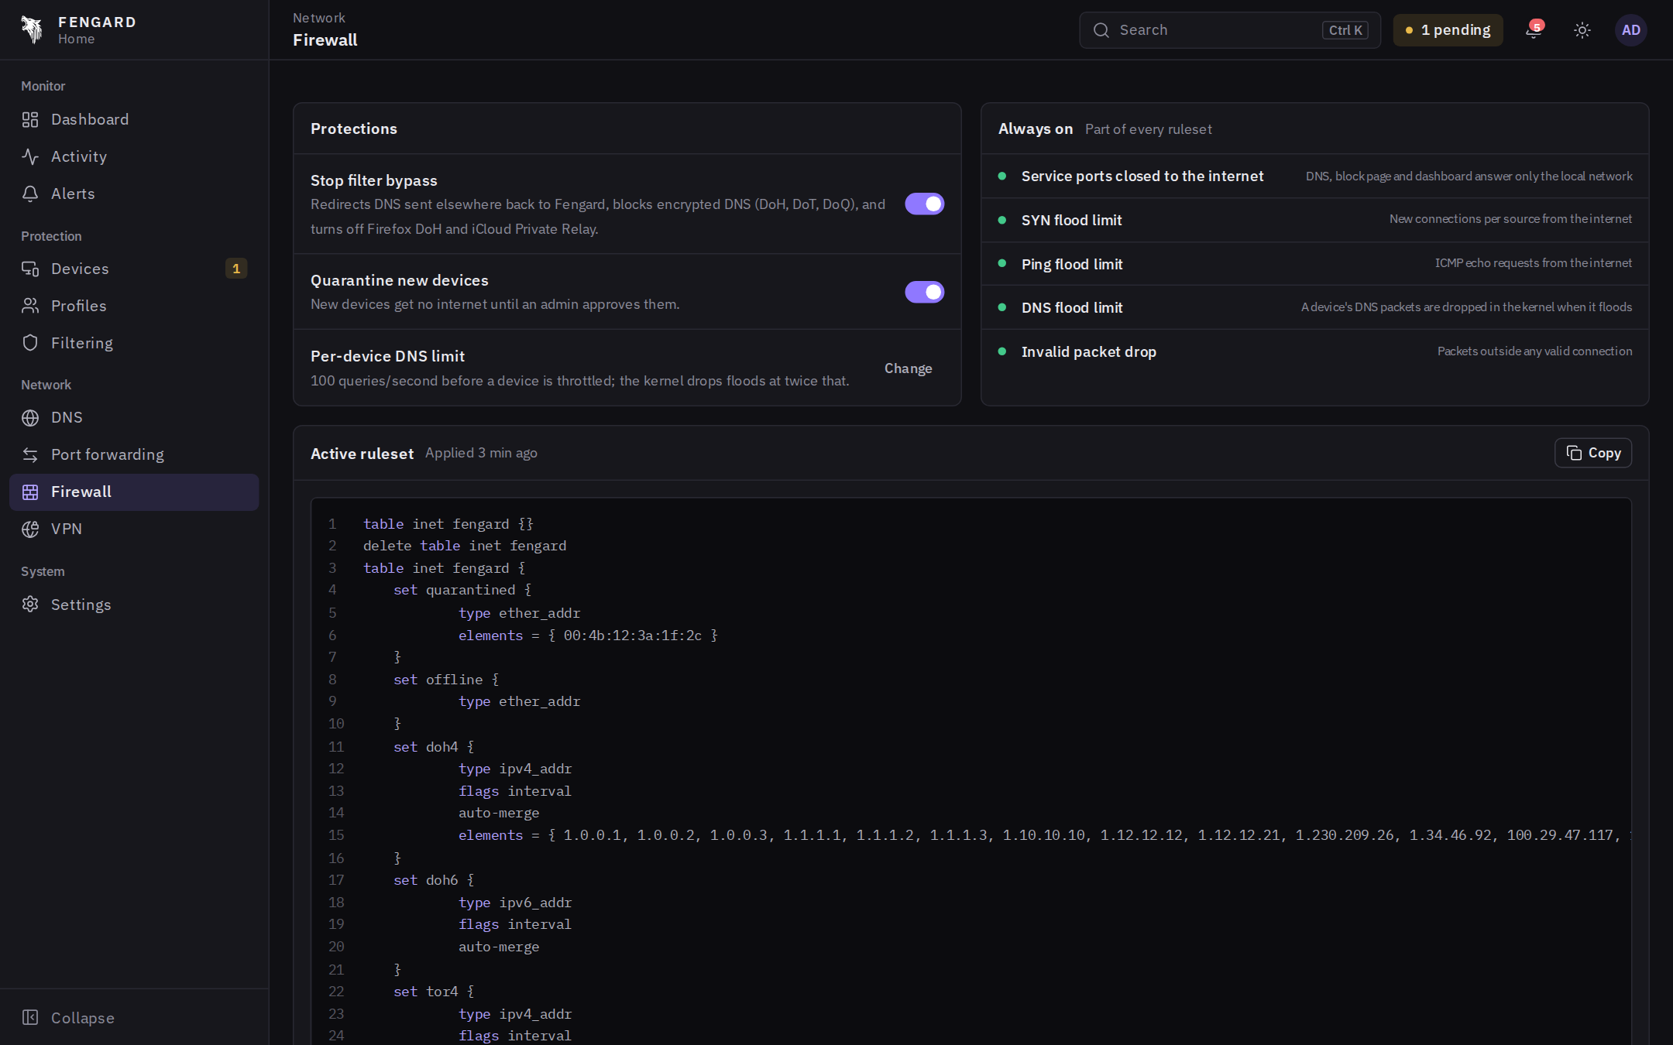Click ruleset line 'delete table inet fengard'
Screen dimensions: 1673x1045
tap(465, 546)
